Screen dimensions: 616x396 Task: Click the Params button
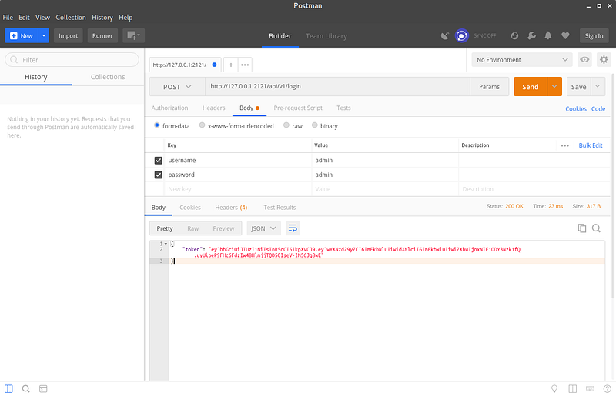point(490,87)
